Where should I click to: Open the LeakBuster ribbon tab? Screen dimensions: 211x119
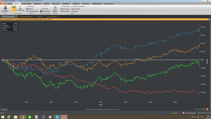coord(76,4)
